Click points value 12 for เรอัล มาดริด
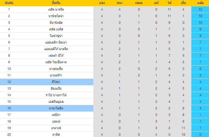209x137 pixels. click(200, 9)
